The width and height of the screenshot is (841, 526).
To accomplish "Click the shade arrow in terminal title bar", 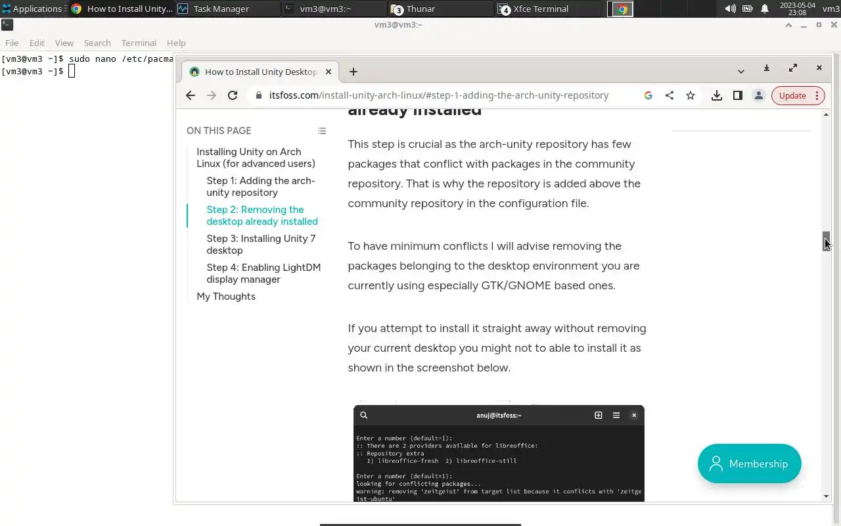I will point(789,25).
